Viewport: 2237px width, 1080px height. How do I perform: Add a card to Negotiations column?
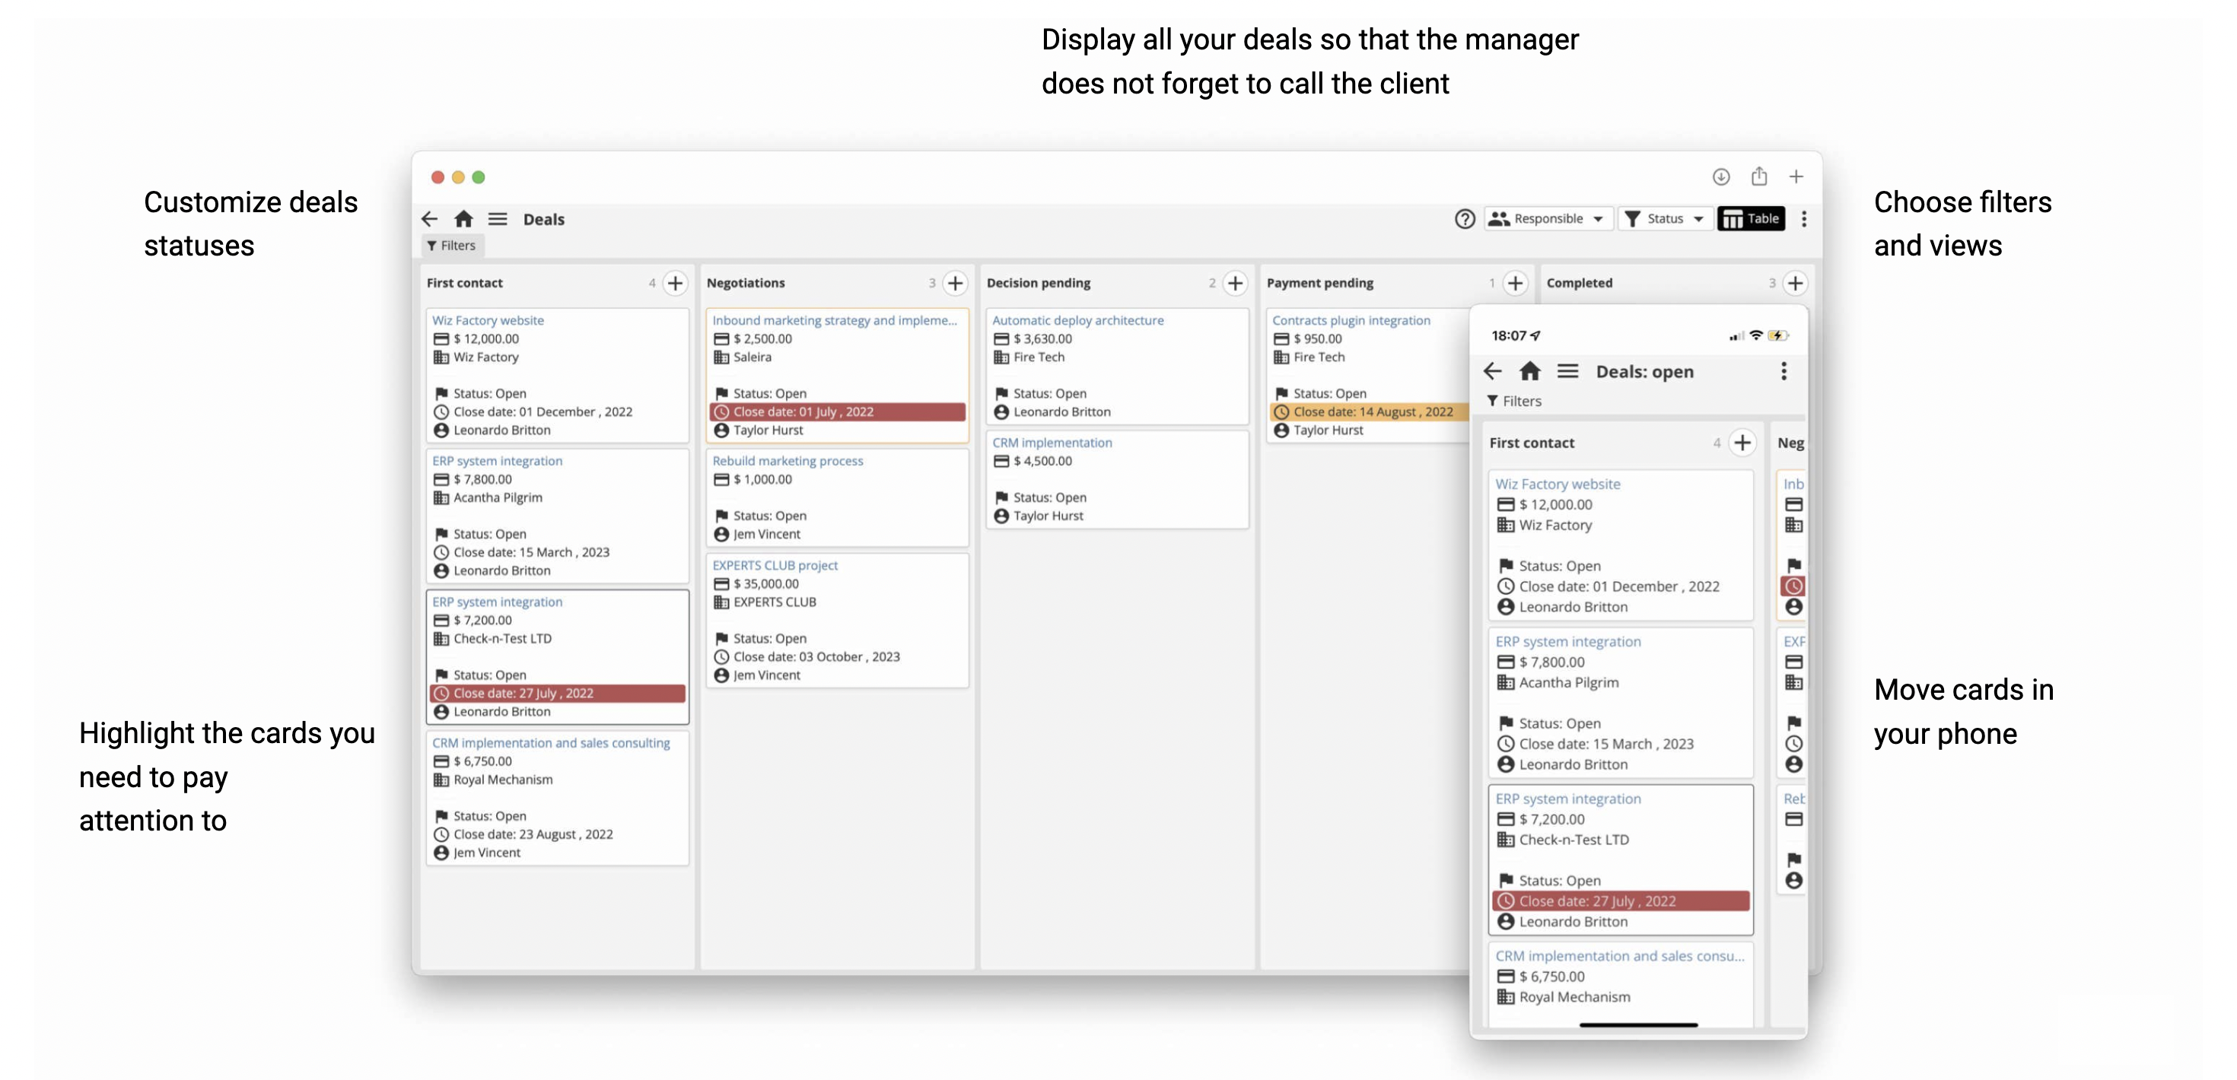coord(955,283)
